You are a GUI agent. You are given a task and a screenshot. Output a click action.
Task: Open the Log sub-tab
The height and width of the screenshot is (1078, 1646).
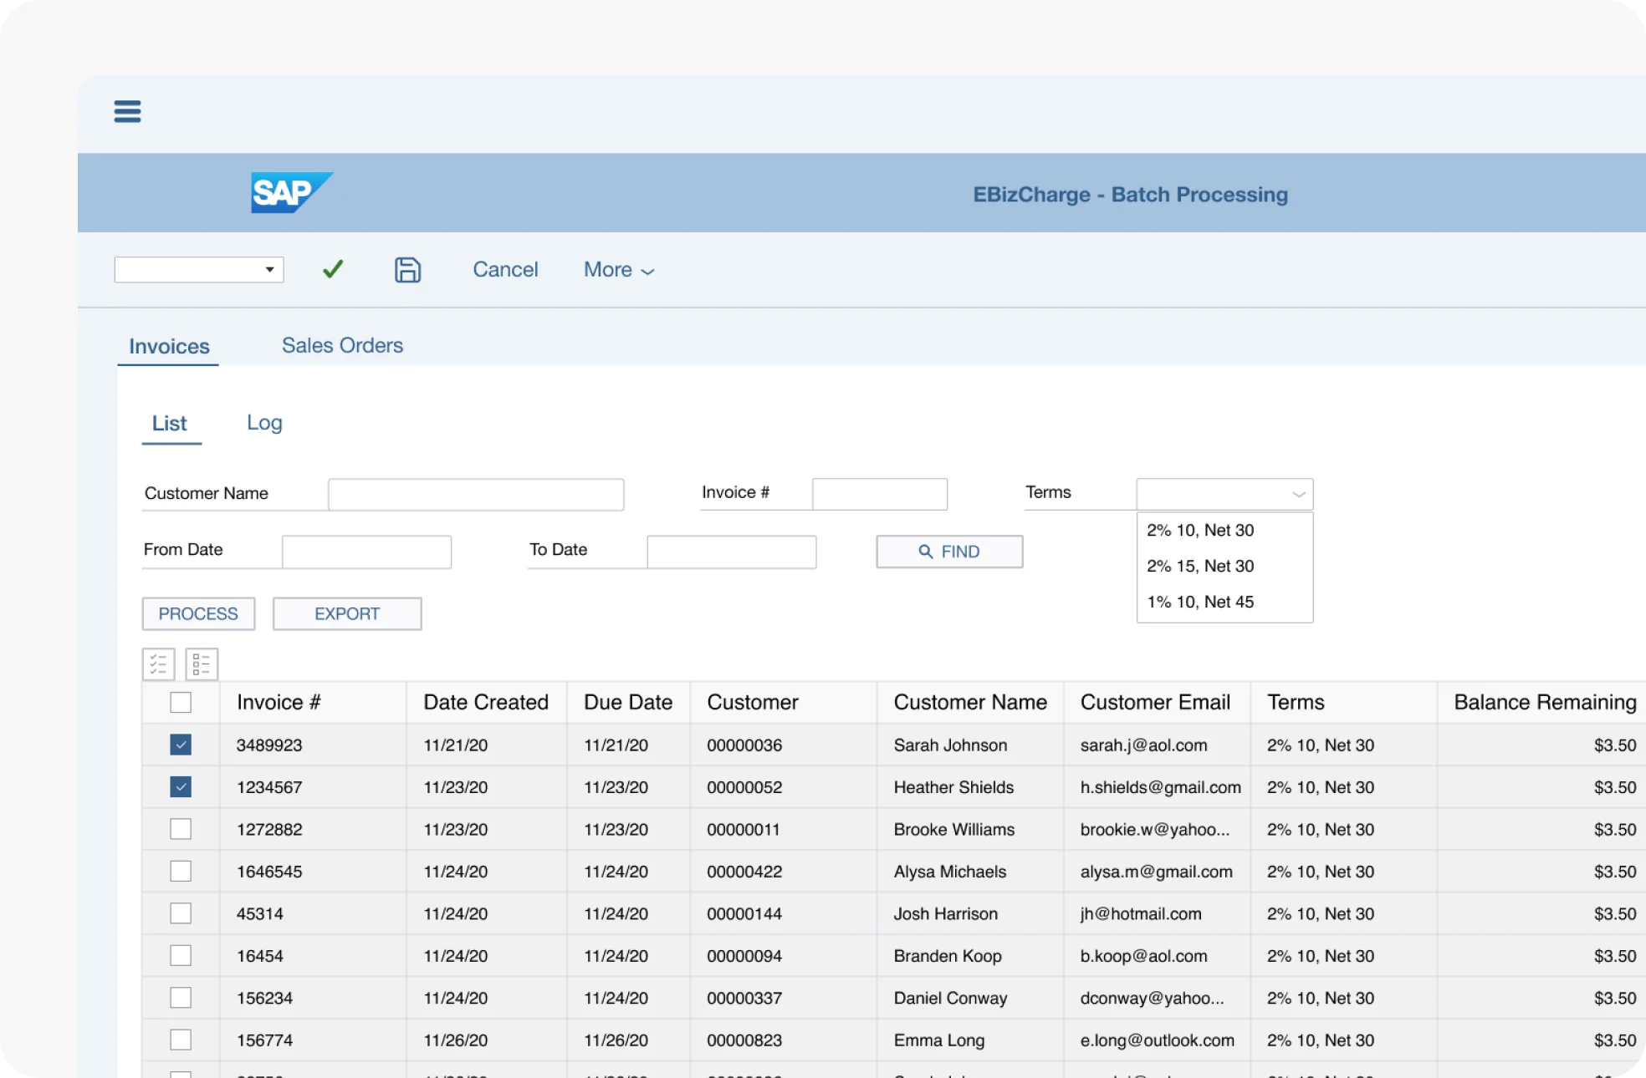click(x=264, y=422)
